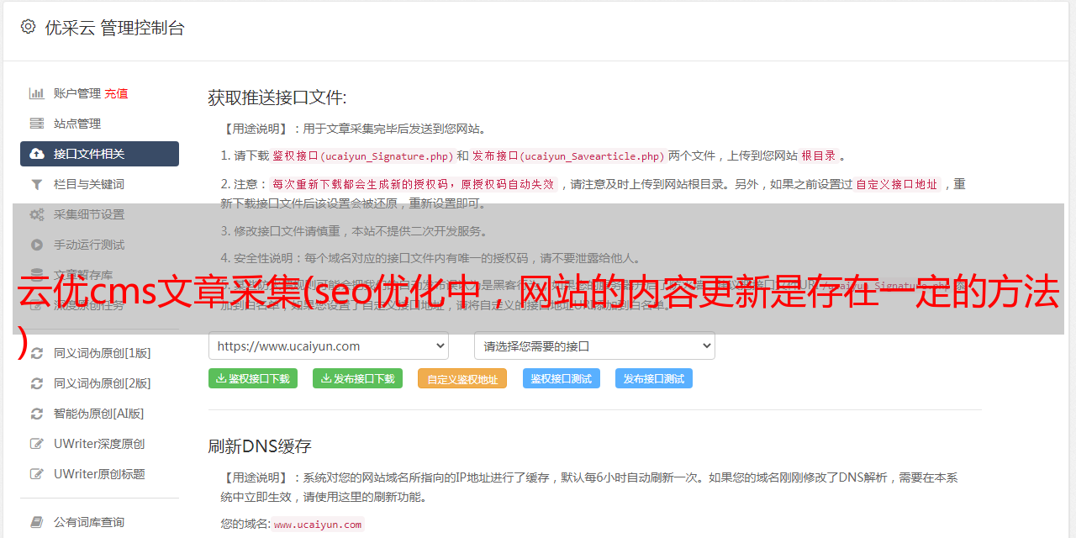Click the book icon beside 公有词库查询
This screenshot has height=538, width=1076.
(37, 522)
